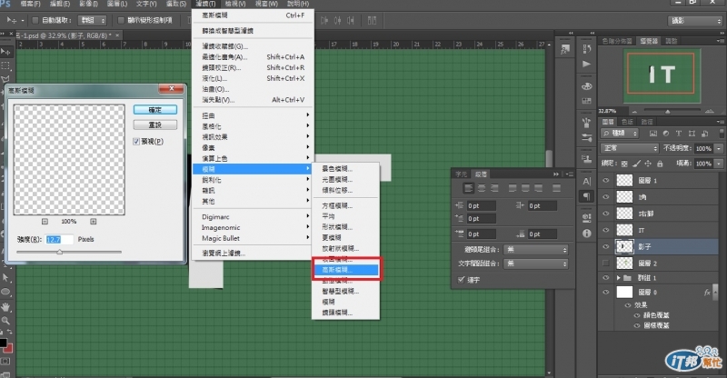The width and height of the screenshot is (727, 378).
Task: Toggle the hyphenate checkbox in Paragraph panel
Action: pos(461,280)
